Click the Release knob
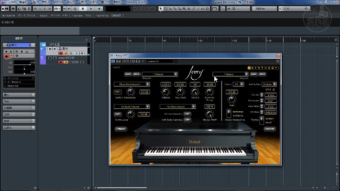Screen dimensions: 340x191 (166, 92)
